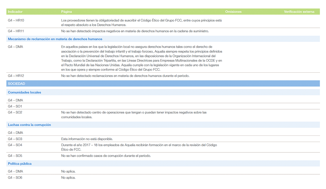Select the 'G4 – HR12' indicator cell
Viewport: 326px width, 189px height.
tap(16, 76)
